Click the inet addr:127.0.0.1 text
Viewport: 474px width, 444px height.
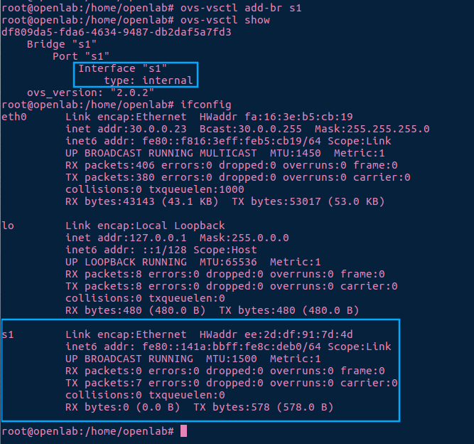click(126, 238)
